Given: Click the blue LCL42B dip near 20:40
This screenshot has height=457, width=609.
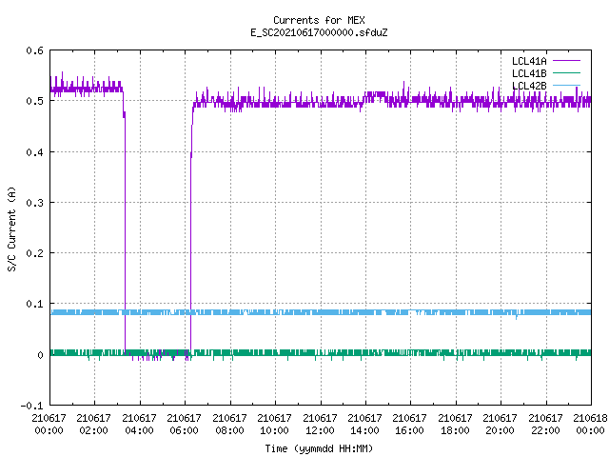Looking at the screenshot, I should coord(516,317).
